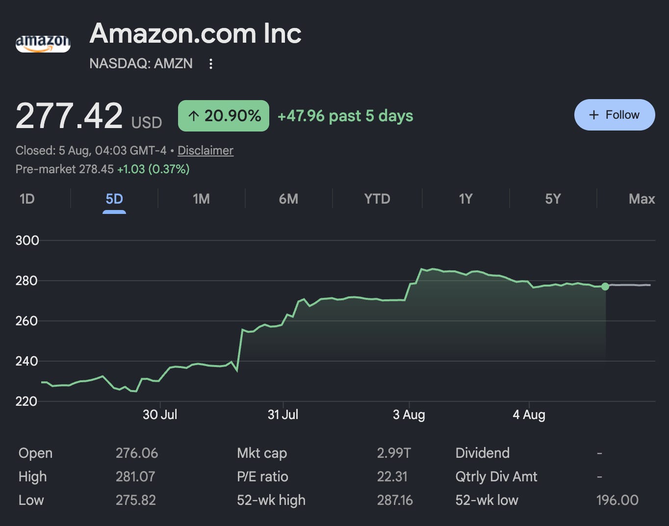This screenshot has width=669, height=526.
Task: Click the Amazon logo icon
Action: coord(43,44)
